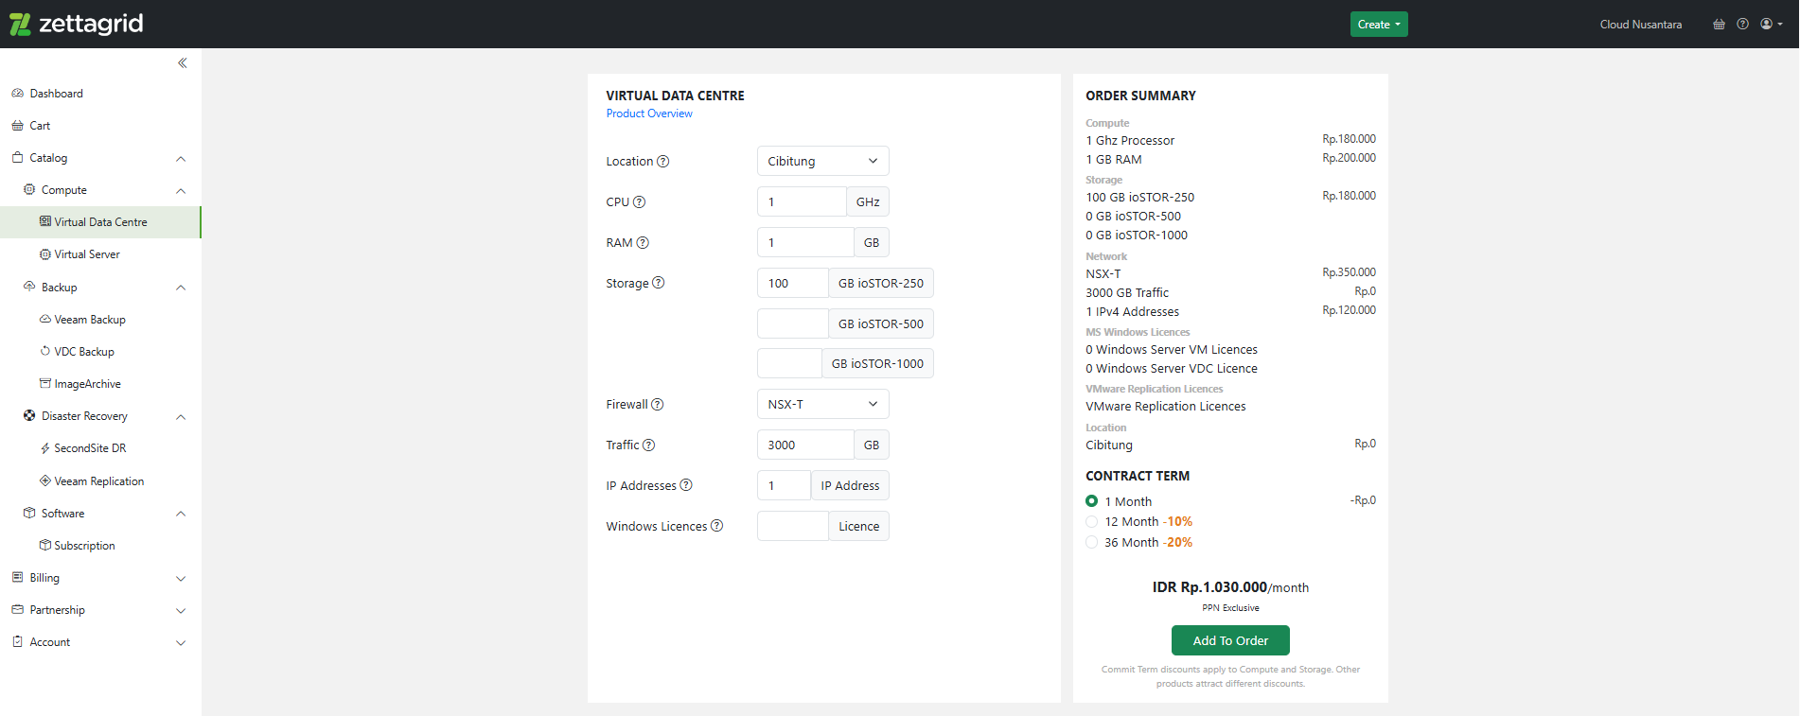Click the Virtual Server icon
The width and height of the screenshot is (1800, 716).
[44, 254]
